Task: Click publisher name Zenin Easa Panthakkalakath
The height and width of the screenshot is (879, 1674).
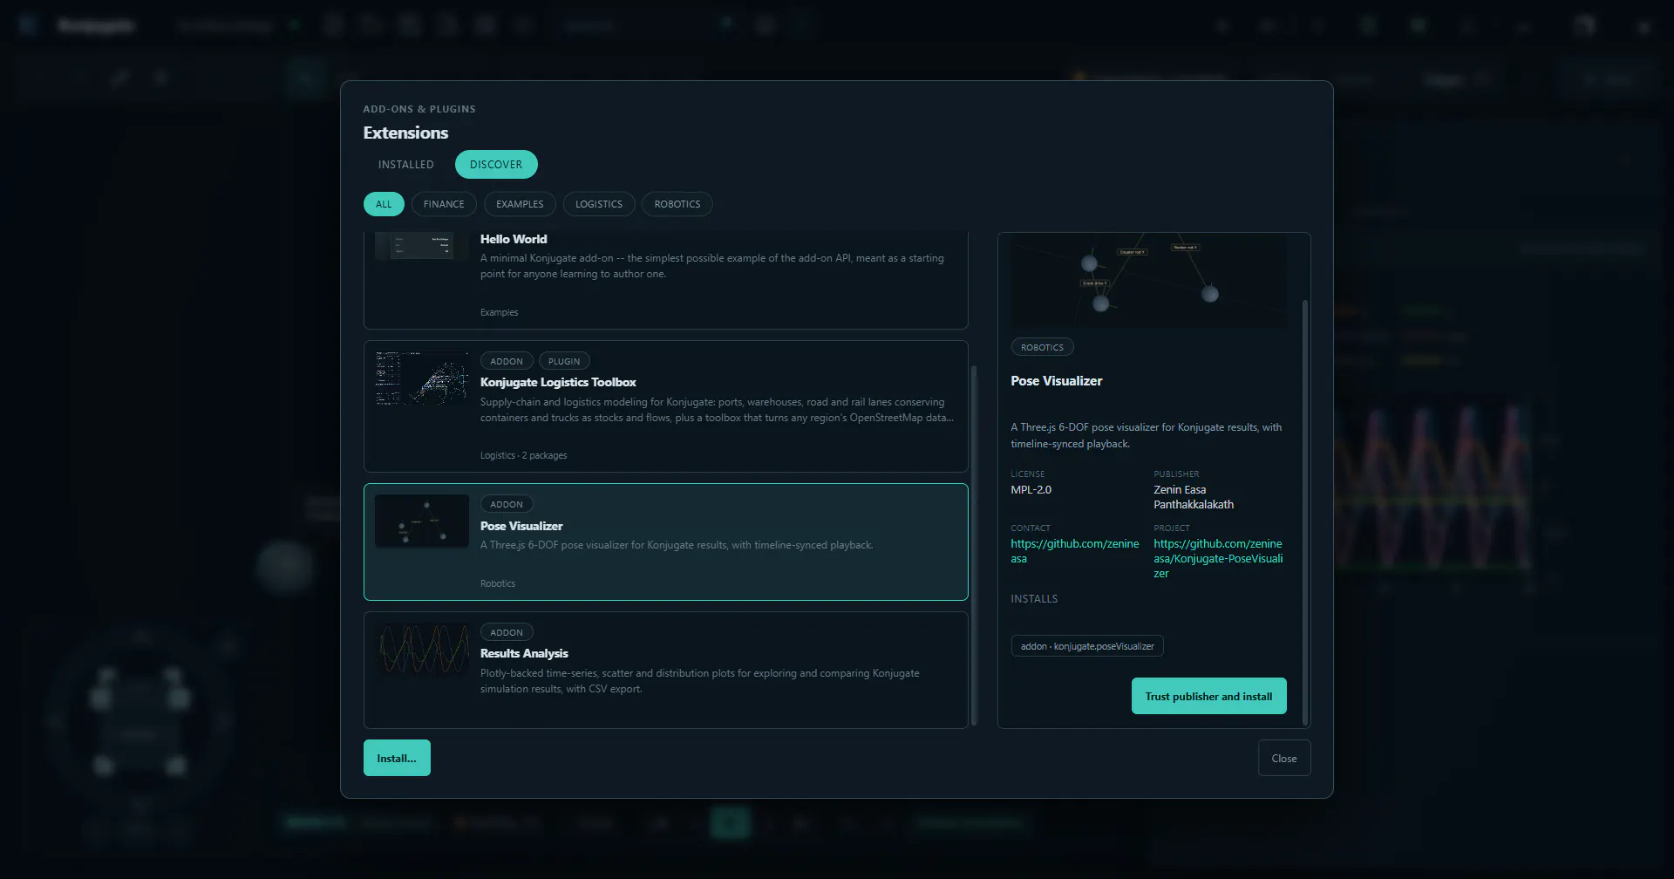Action: [1194, 497]
